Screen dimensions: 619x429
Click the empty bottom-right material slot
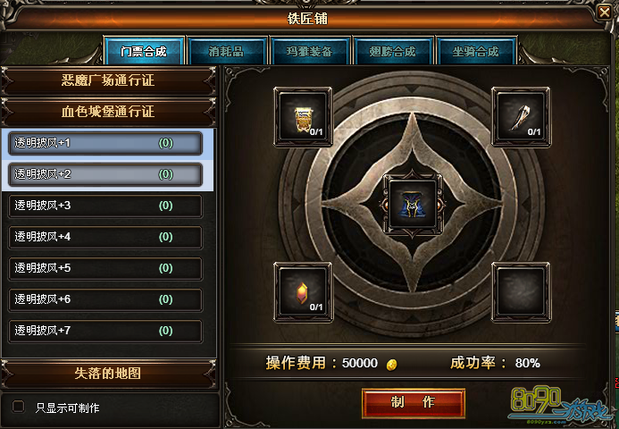[521, 292]
